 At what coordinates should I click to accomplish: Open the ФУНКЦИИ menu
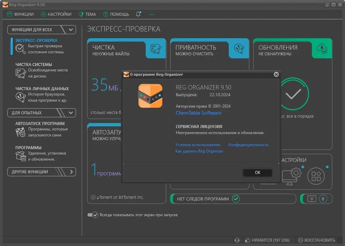pyautogui.click(x=20, y=14)
